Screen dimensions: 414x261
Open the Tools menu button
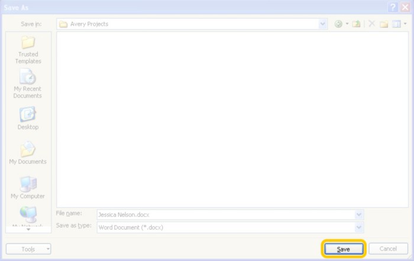tap(28, 249)
